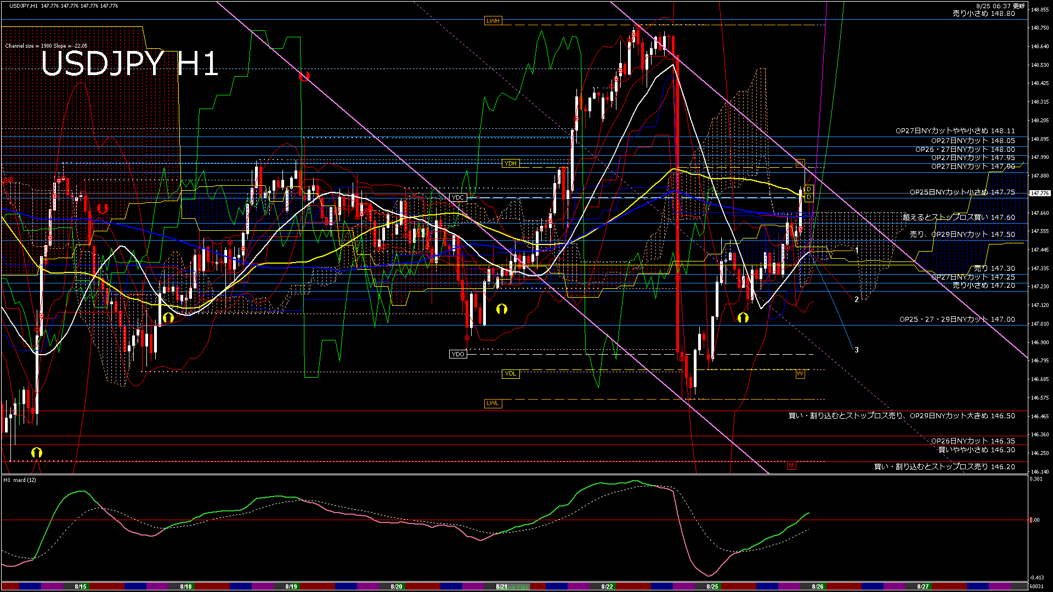Click the OP26日NYカット 146.35 label
The image size is (1053, 592).
973,441
